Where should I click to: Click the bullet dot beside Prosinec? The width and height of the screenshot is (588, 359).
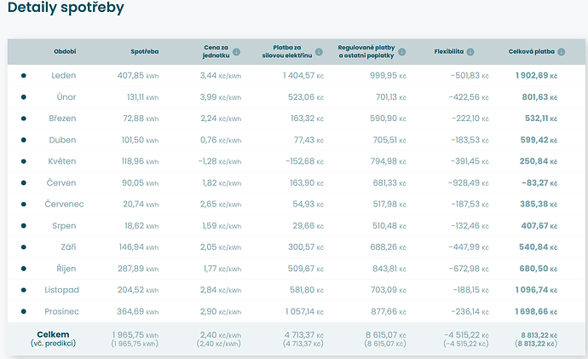(x=24, y=311)
